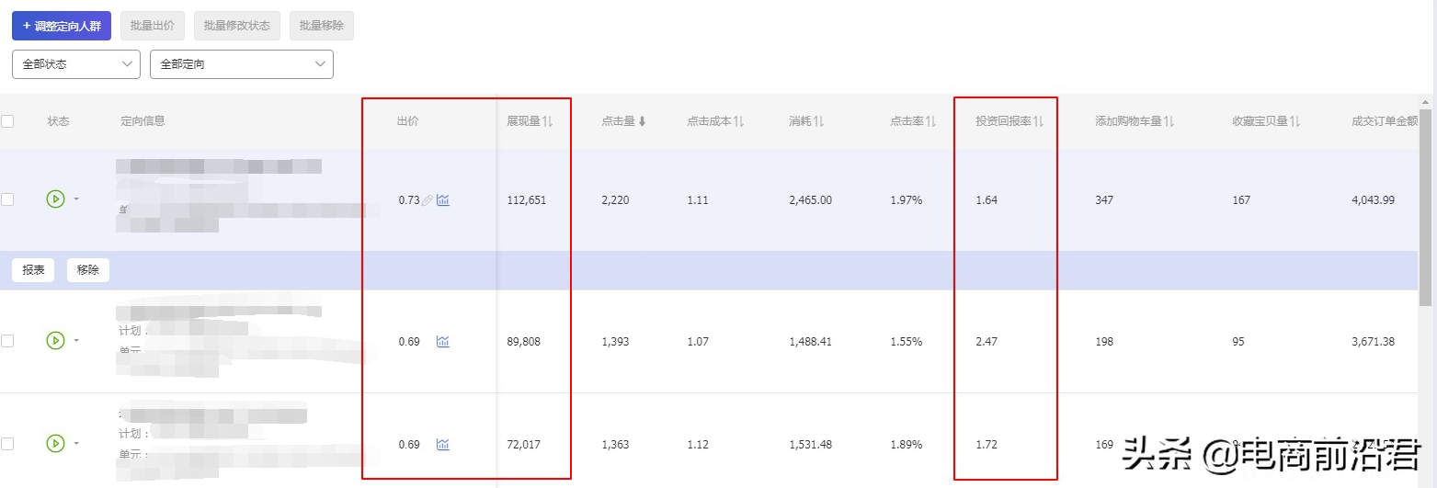Open the 全部定向 dropdown
This screenshot has width=1437, height=488.
click(x=242, y=64)
